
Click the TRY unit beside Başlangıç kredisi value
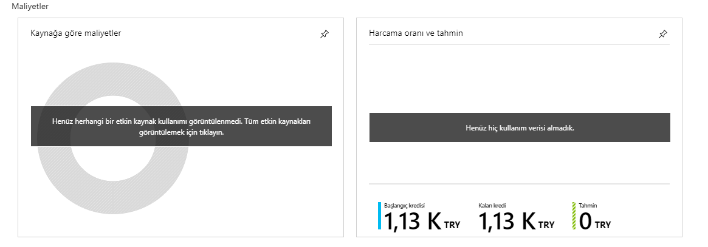[x=452, y=225]
